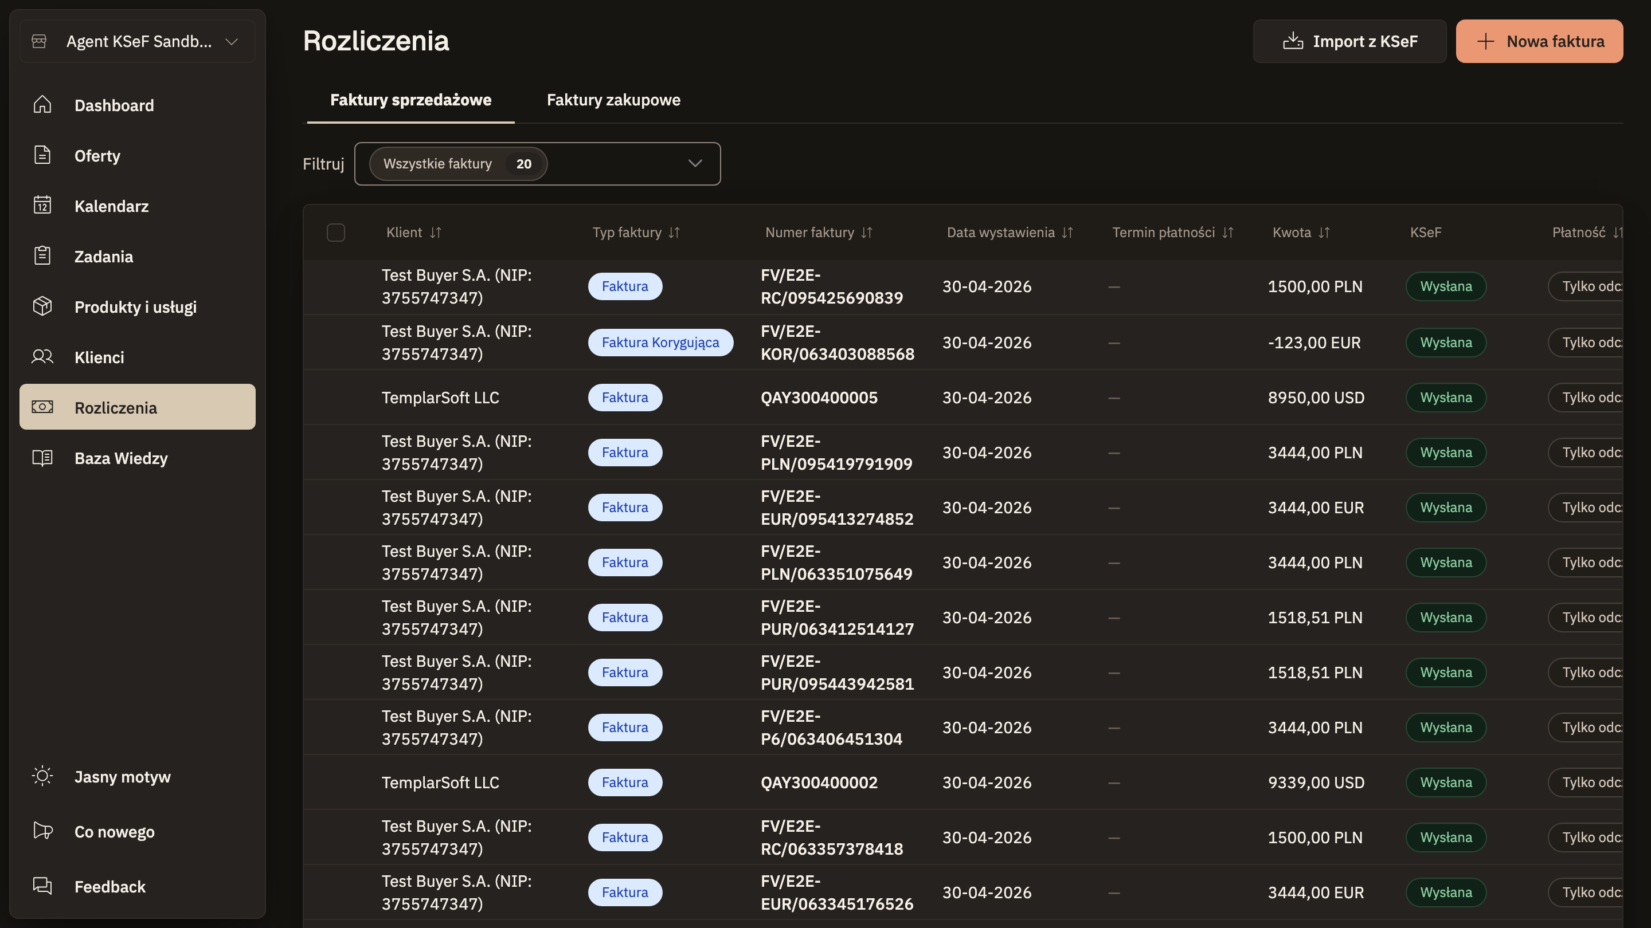1651x928 pixels.
Task: Click the Feedback chat bubbles icon
Action: coord(42,886)
